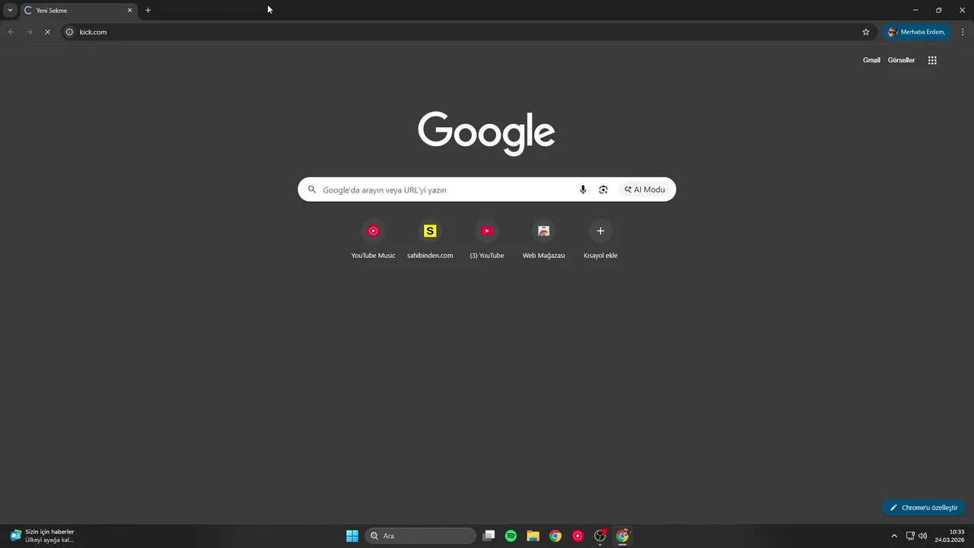
Task: Add a shortcut with Kısayol ekle
Action: click(600, 240)
